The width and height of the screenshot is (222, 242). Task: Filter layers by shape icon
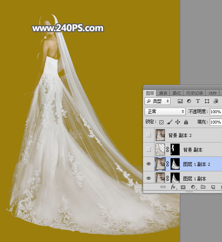click(207, 101)
